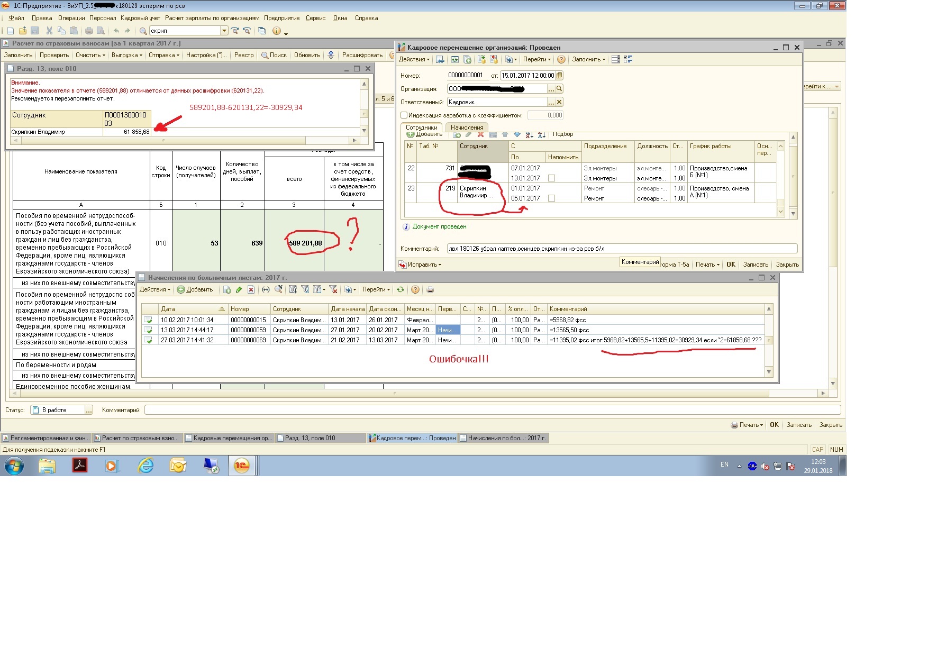928x656 pixels.
Task: Click Записать button in Кадровое перемещение window
Action: (756, 265)
